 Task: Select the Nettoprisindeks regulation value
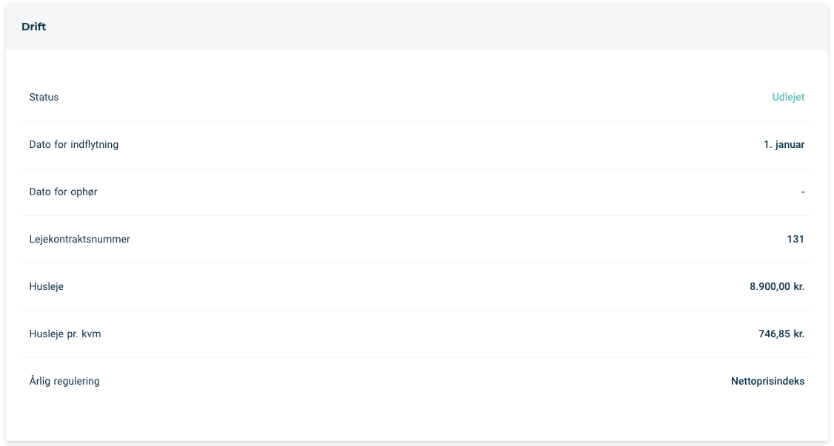point(767,381)
